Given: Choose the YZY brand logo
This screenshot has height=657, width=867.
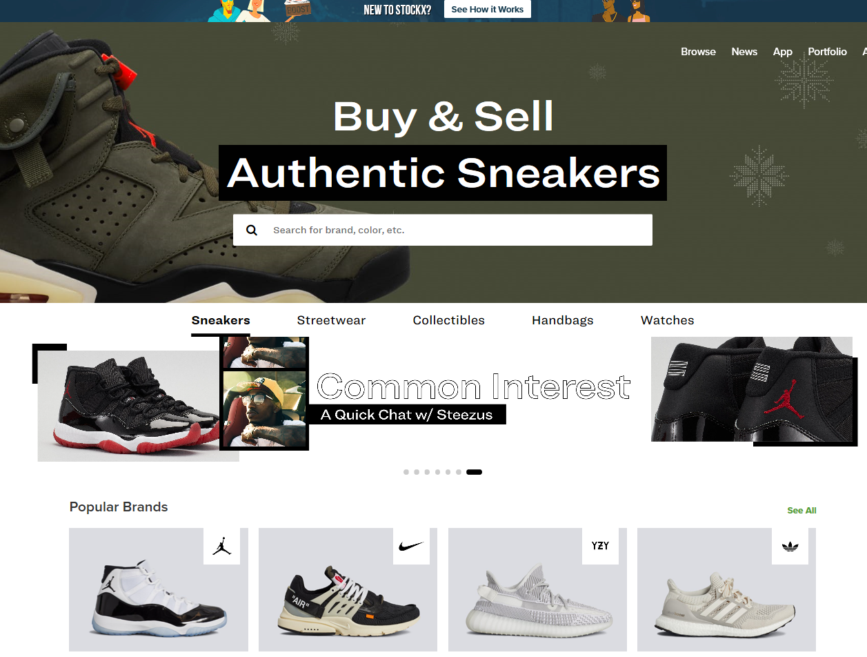Looking at the screenshot, I should click(600, 547).
